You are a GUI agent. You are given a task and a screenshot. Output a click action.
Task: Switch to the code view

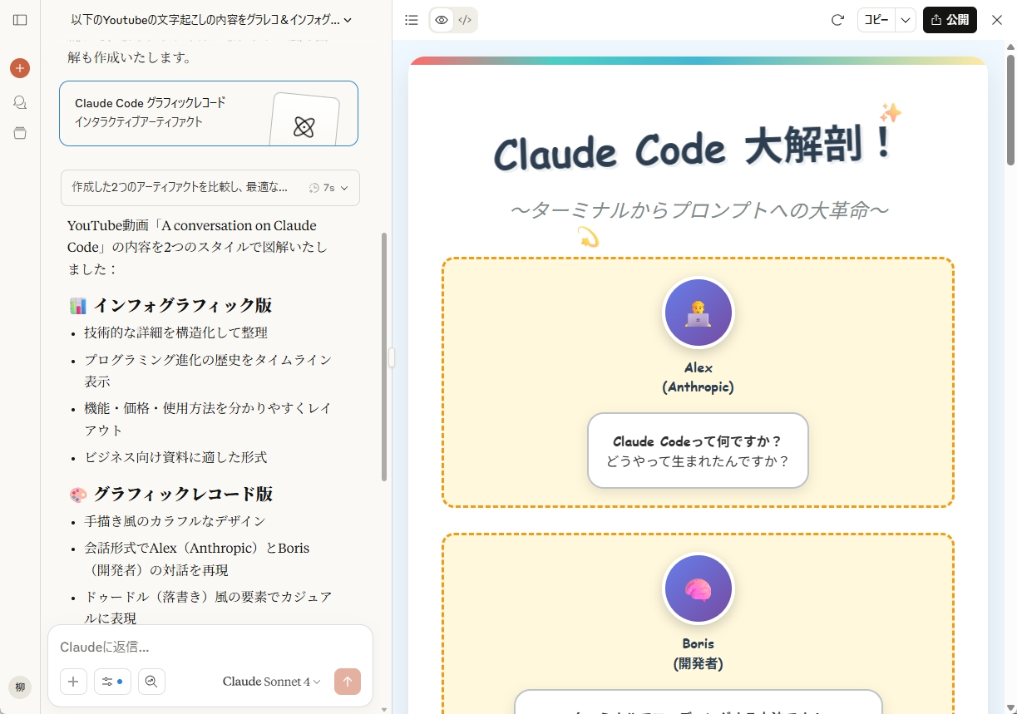click(x=465, y=20)
